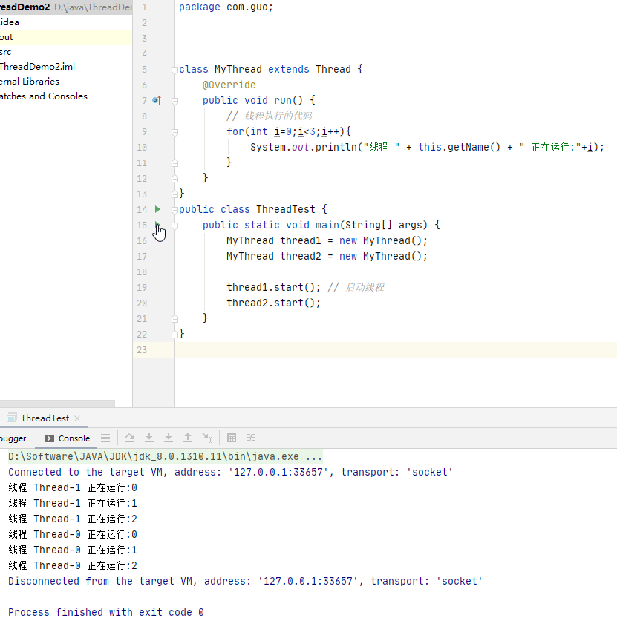Collapse the MyThread class code block
The width and height of the screenshot is (617, 638).
point(174,70)
